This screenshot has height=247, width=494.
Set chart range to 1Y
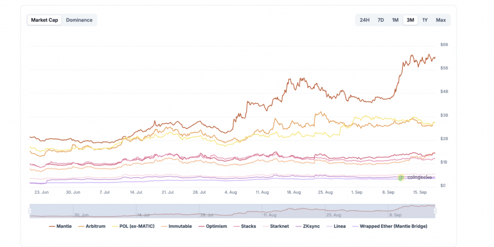(x=425, y=20)
